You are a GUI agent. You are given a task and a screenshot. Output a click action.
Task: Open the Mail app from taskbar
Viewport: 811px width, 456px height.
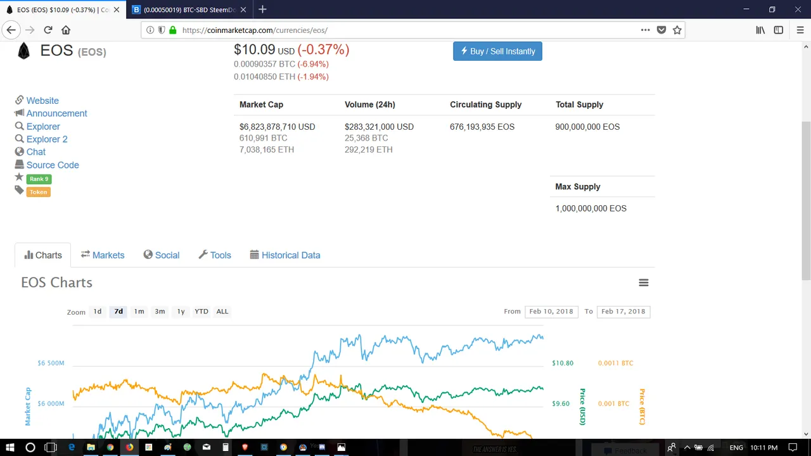(x=206, y=447)
